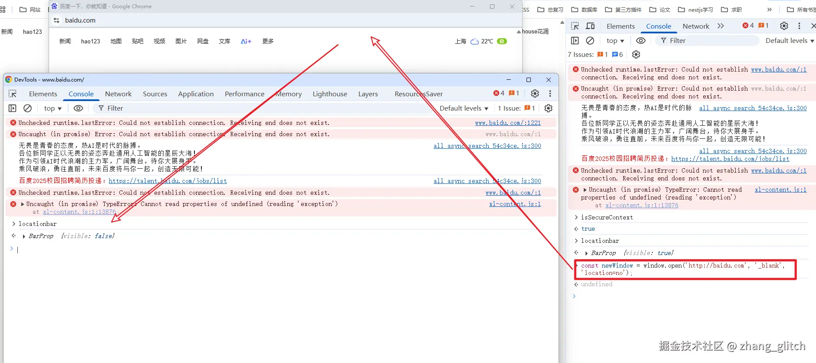The height and width of the screenshot is (363, 816).
Task: Toggle console sidebar in right panel
Action: (575, 40)
